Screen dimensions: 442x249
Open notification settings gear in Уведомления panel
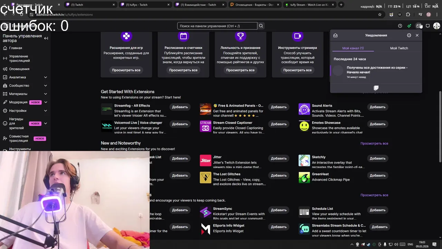[x=409, y=35]
